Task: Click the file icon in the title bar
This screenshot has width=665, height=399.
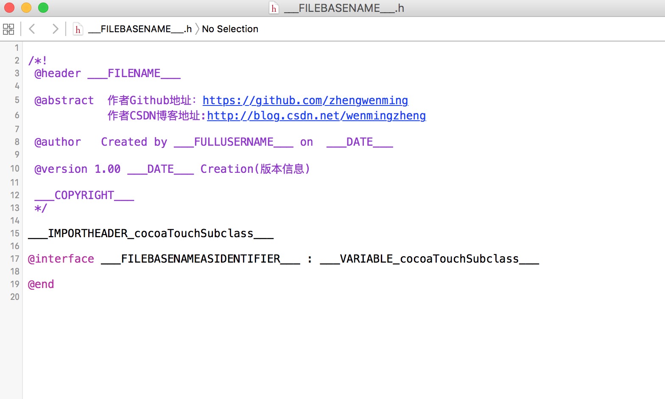Action: pyautogui.click(x=274, y=8)
